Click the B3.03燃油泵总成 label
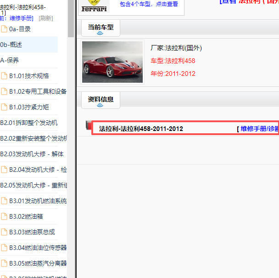This screenshot has height=278, width=279. 32,232
